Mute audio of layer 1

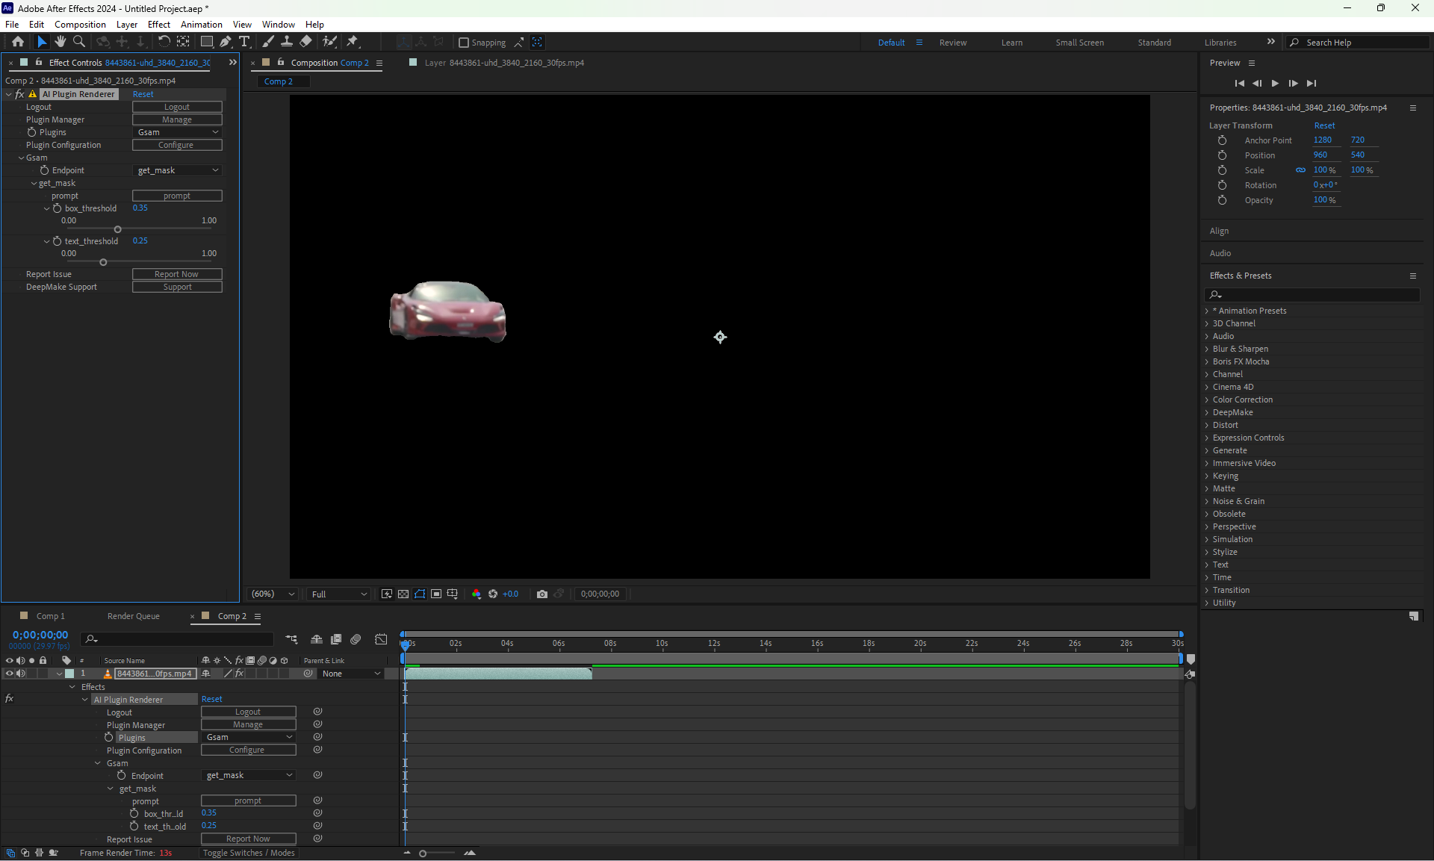[21, 674]
